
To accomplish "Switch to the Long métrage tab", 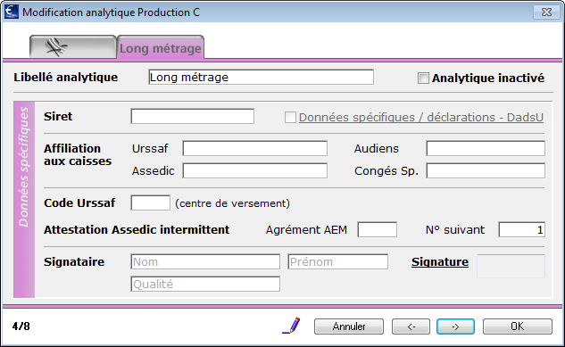I will tap(161, 47).
